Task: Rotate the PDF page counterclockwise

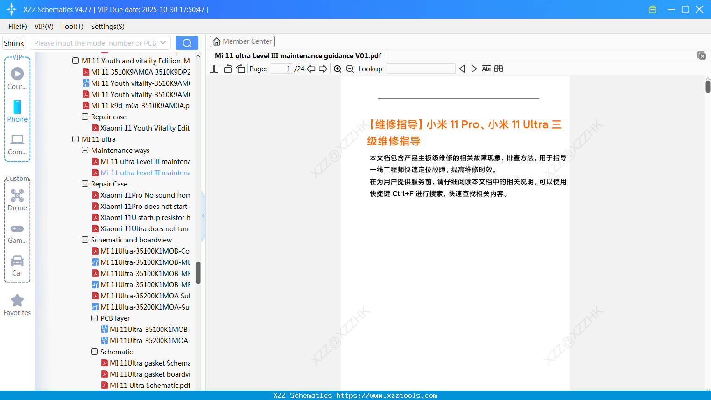Action: click(228, 69)
